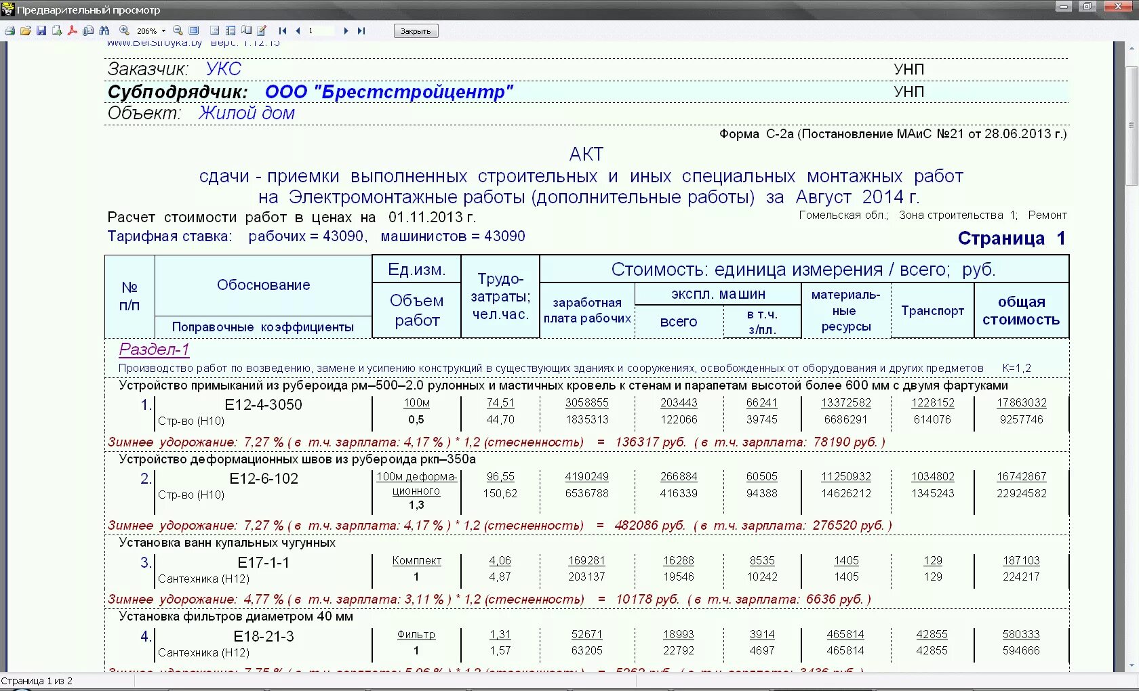Viewport: 1139px width, 691px height.
Task: Click the subcontractor name ООО "Брестстройцентр"
Action: click(x=389, y=92)
